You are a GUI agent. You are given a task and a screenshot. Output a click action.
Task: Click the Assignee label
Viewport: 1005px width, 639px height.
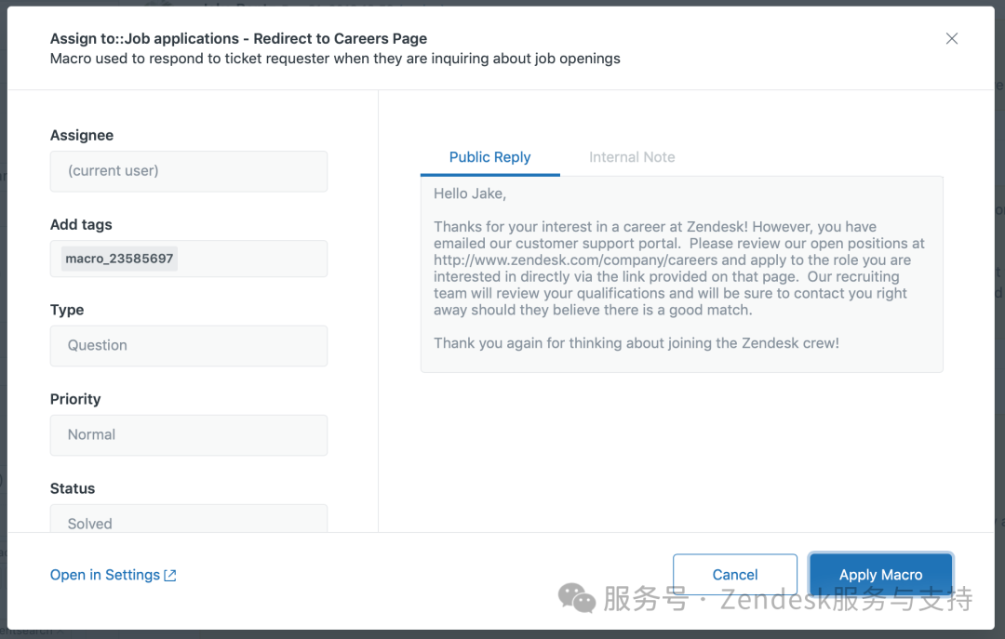coord(82,136)
